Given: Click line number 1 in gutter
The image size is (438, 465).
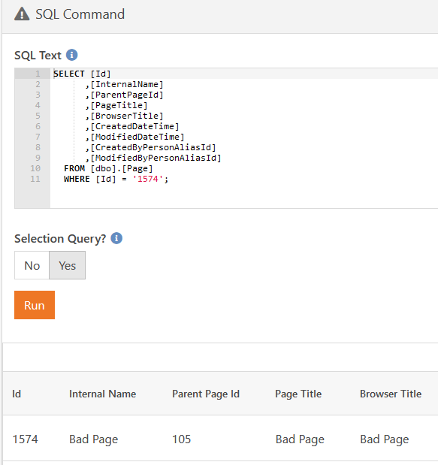Looking at the screenshot, I should tap(38, 74).
